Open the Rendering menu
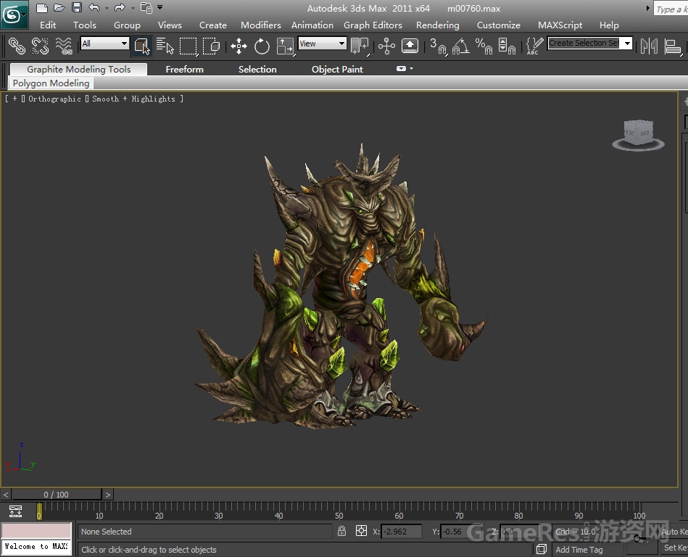 pyautogui.click(x=437, y=25)
